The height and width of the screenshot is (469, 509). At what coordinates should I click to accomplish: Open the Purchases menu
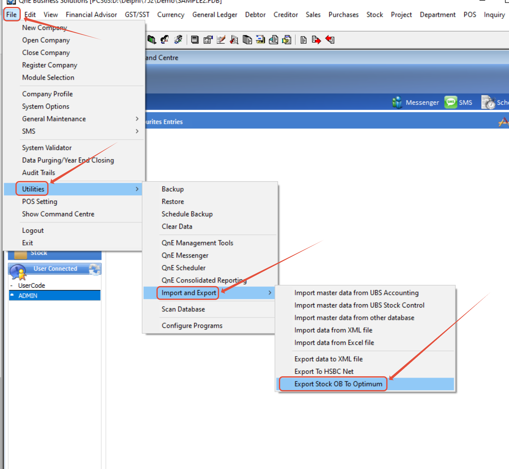[343, 14]
